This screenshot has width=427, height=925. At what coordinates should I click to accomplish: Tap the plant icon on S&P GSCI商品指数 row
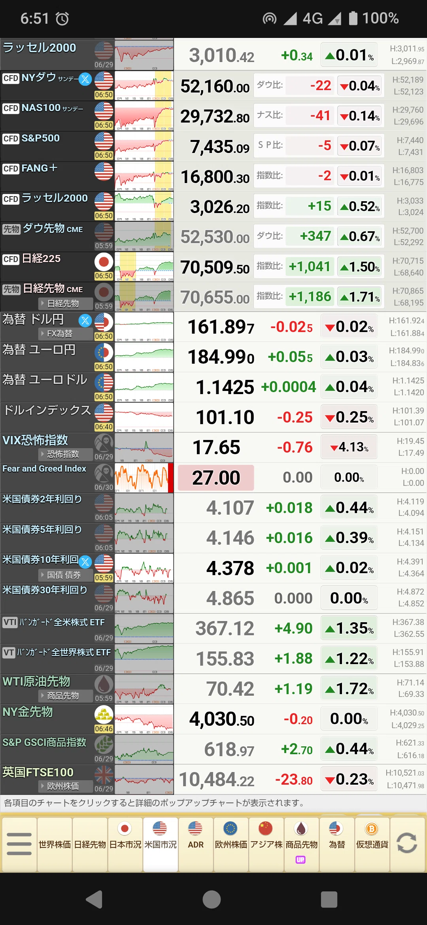click(x=104, y=745)
